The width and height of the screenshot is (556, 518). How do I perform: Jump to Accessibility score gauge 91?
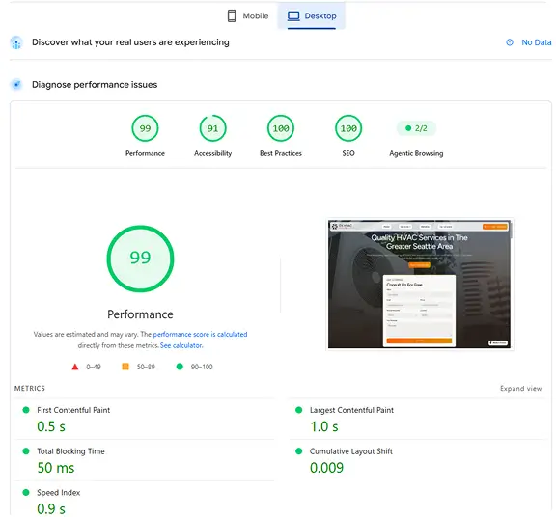[212, 128]
